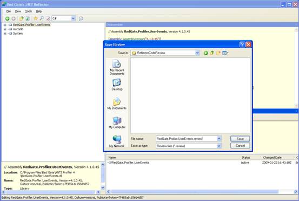Go to My Documents in the places bar
This screenshot has height=201, width=299.
[117, 103]
